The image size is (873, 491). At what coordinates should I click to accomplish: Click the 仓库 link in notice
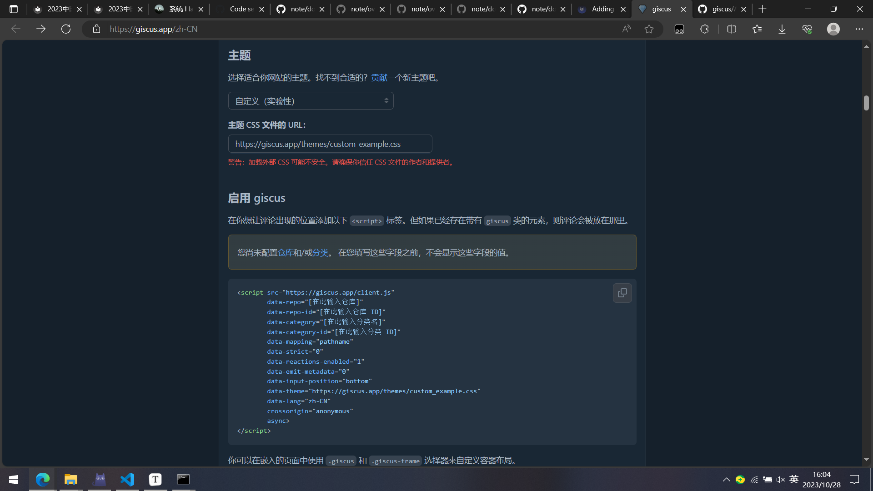285,253
